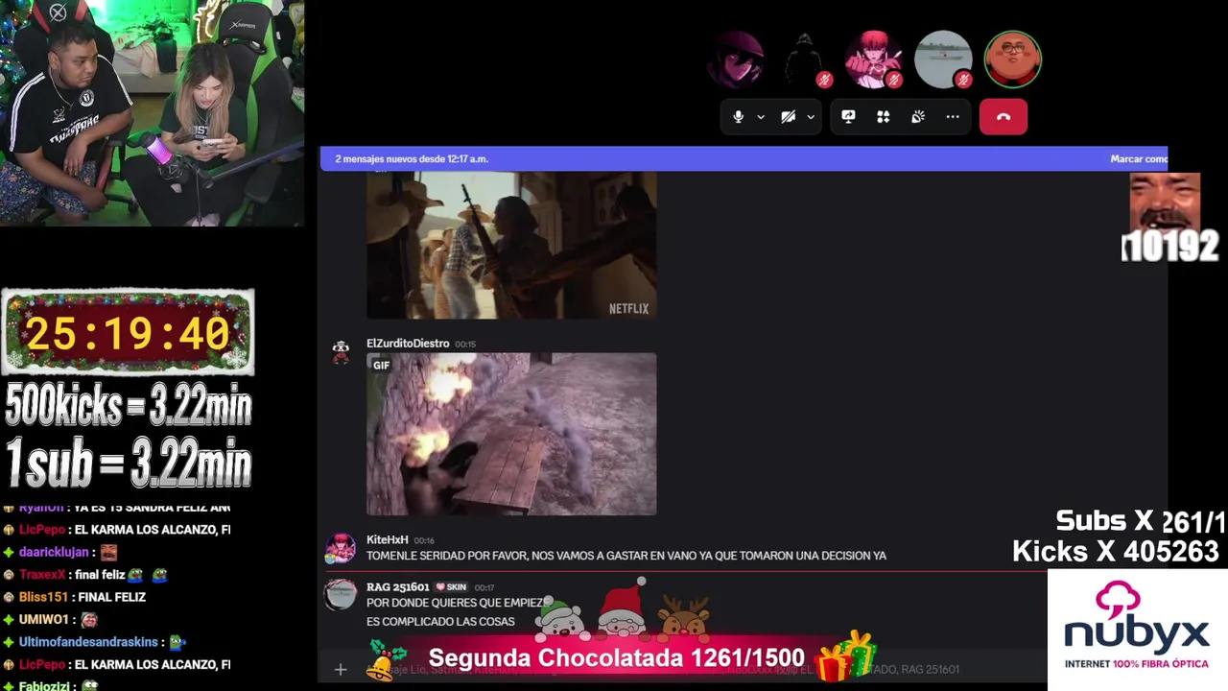The width and height of the screenshot is (1228, 691).
Task: Open more call options ellipsis
Action: coord(953,117)
